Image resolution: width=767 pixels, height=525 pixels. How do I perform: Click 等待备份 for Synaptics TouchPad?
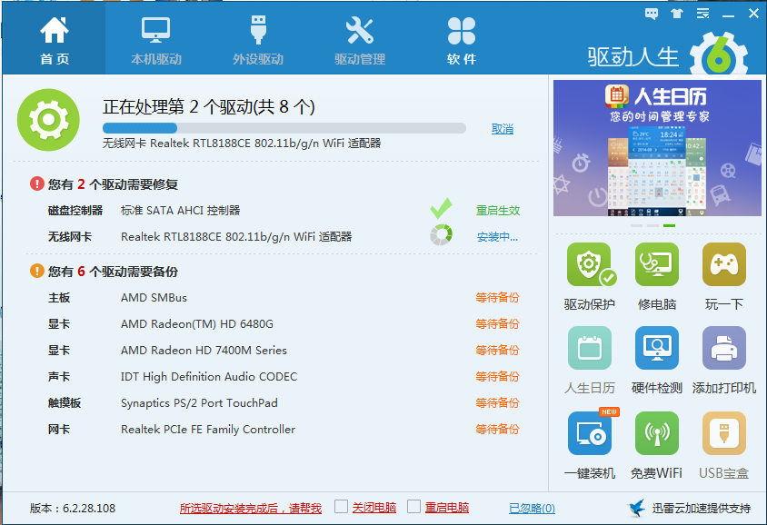pyautogui.click(x=497, y=403)
